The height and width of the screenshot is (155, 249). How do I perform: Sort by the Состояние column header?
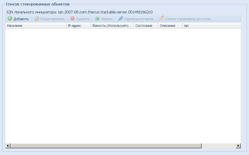146,26
